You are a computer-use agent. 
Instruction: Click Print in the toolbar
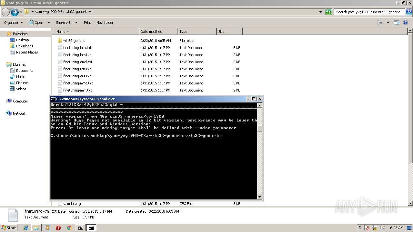pyautogui.click(x=87, y=23)
